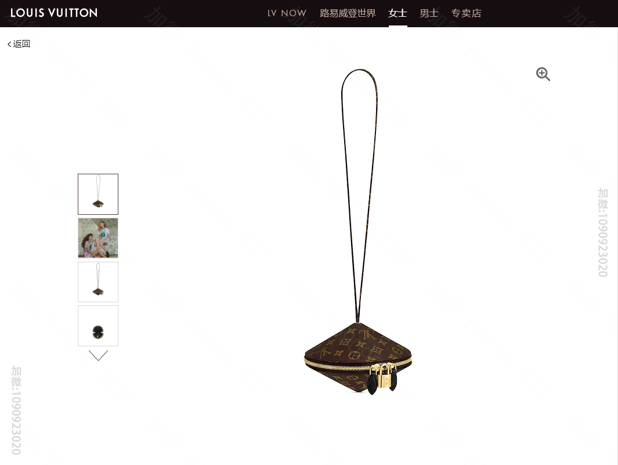Click the 返回 back text
618x465 pixels.
pos(21,43)
